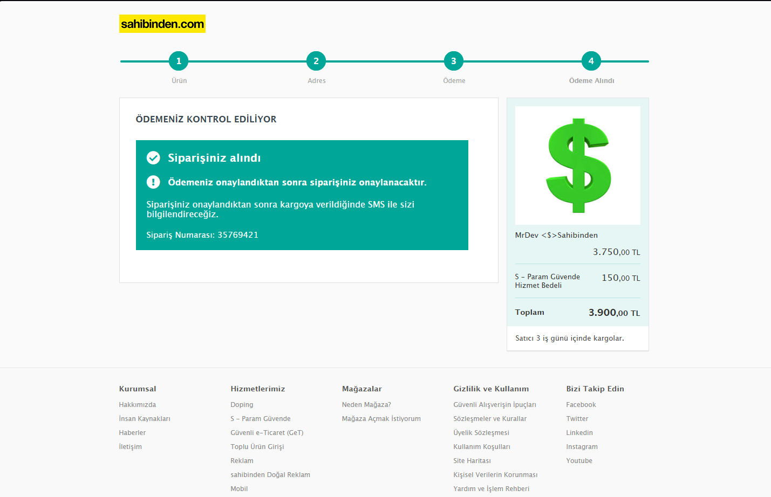Viewport: 771px width, 497px height.
Task: Open Güvenli Alışverişin İpuçları link
Action: [495, 405]
